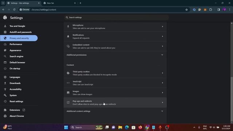Open Firefox from taskbar
The width and height of the screenshot is (233, 131).
click(140, 127)
